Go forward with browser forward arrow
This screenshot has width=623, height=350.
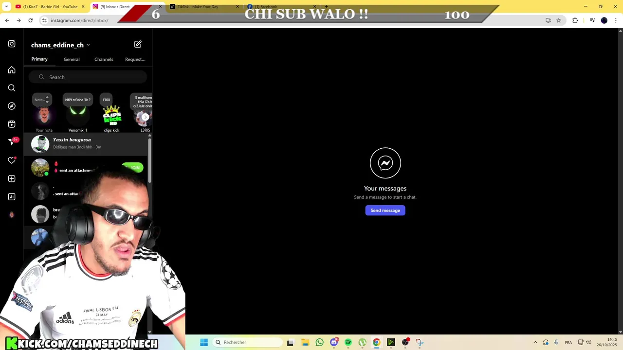18,20
